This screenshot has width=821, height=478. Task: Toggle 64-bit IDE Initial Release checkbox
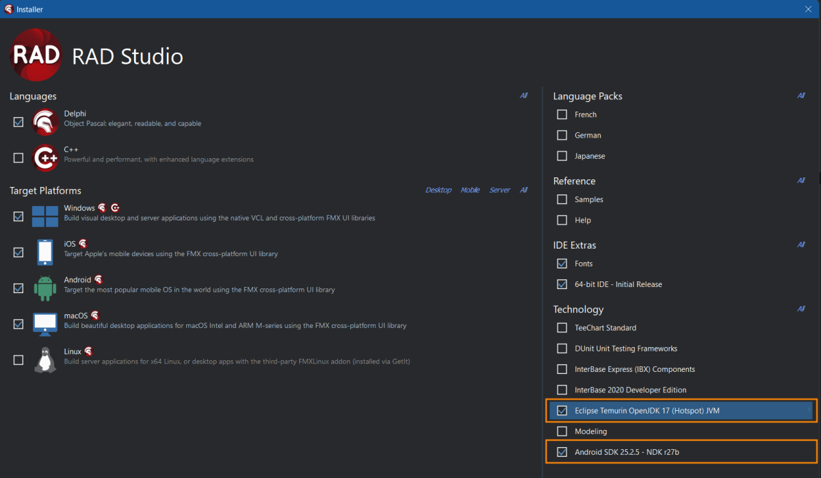point(562,284)
